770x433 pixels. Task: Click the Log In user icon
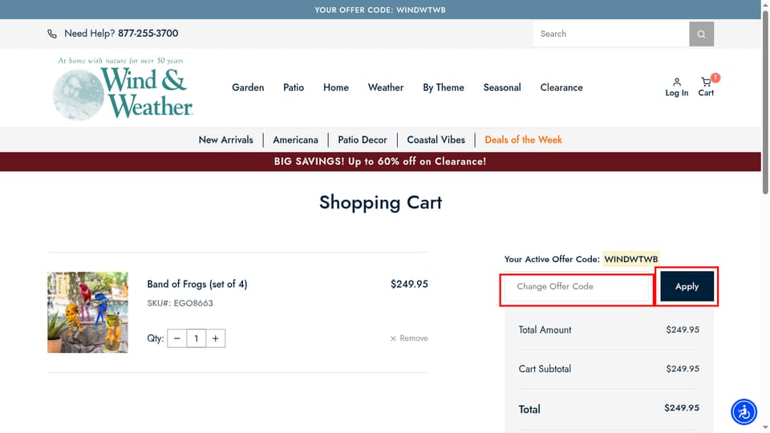click(x=677, y=87)
